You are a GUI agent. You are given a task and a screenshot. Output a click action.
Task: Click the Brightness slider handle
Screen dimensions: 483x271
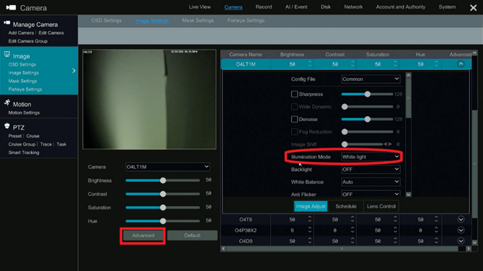click(x=163, y=180)
